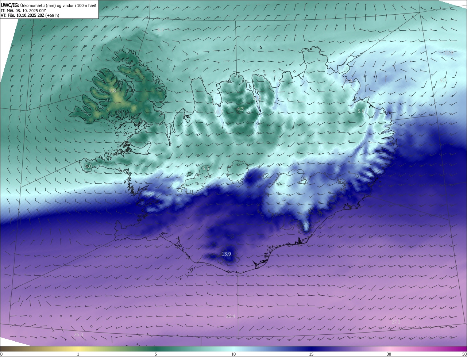This screenshot has width=467, height=357.
Task: Click the valid time line 'VT: Fös. 10.10.2025 20Z'
Action: click(x=22, y=15)
